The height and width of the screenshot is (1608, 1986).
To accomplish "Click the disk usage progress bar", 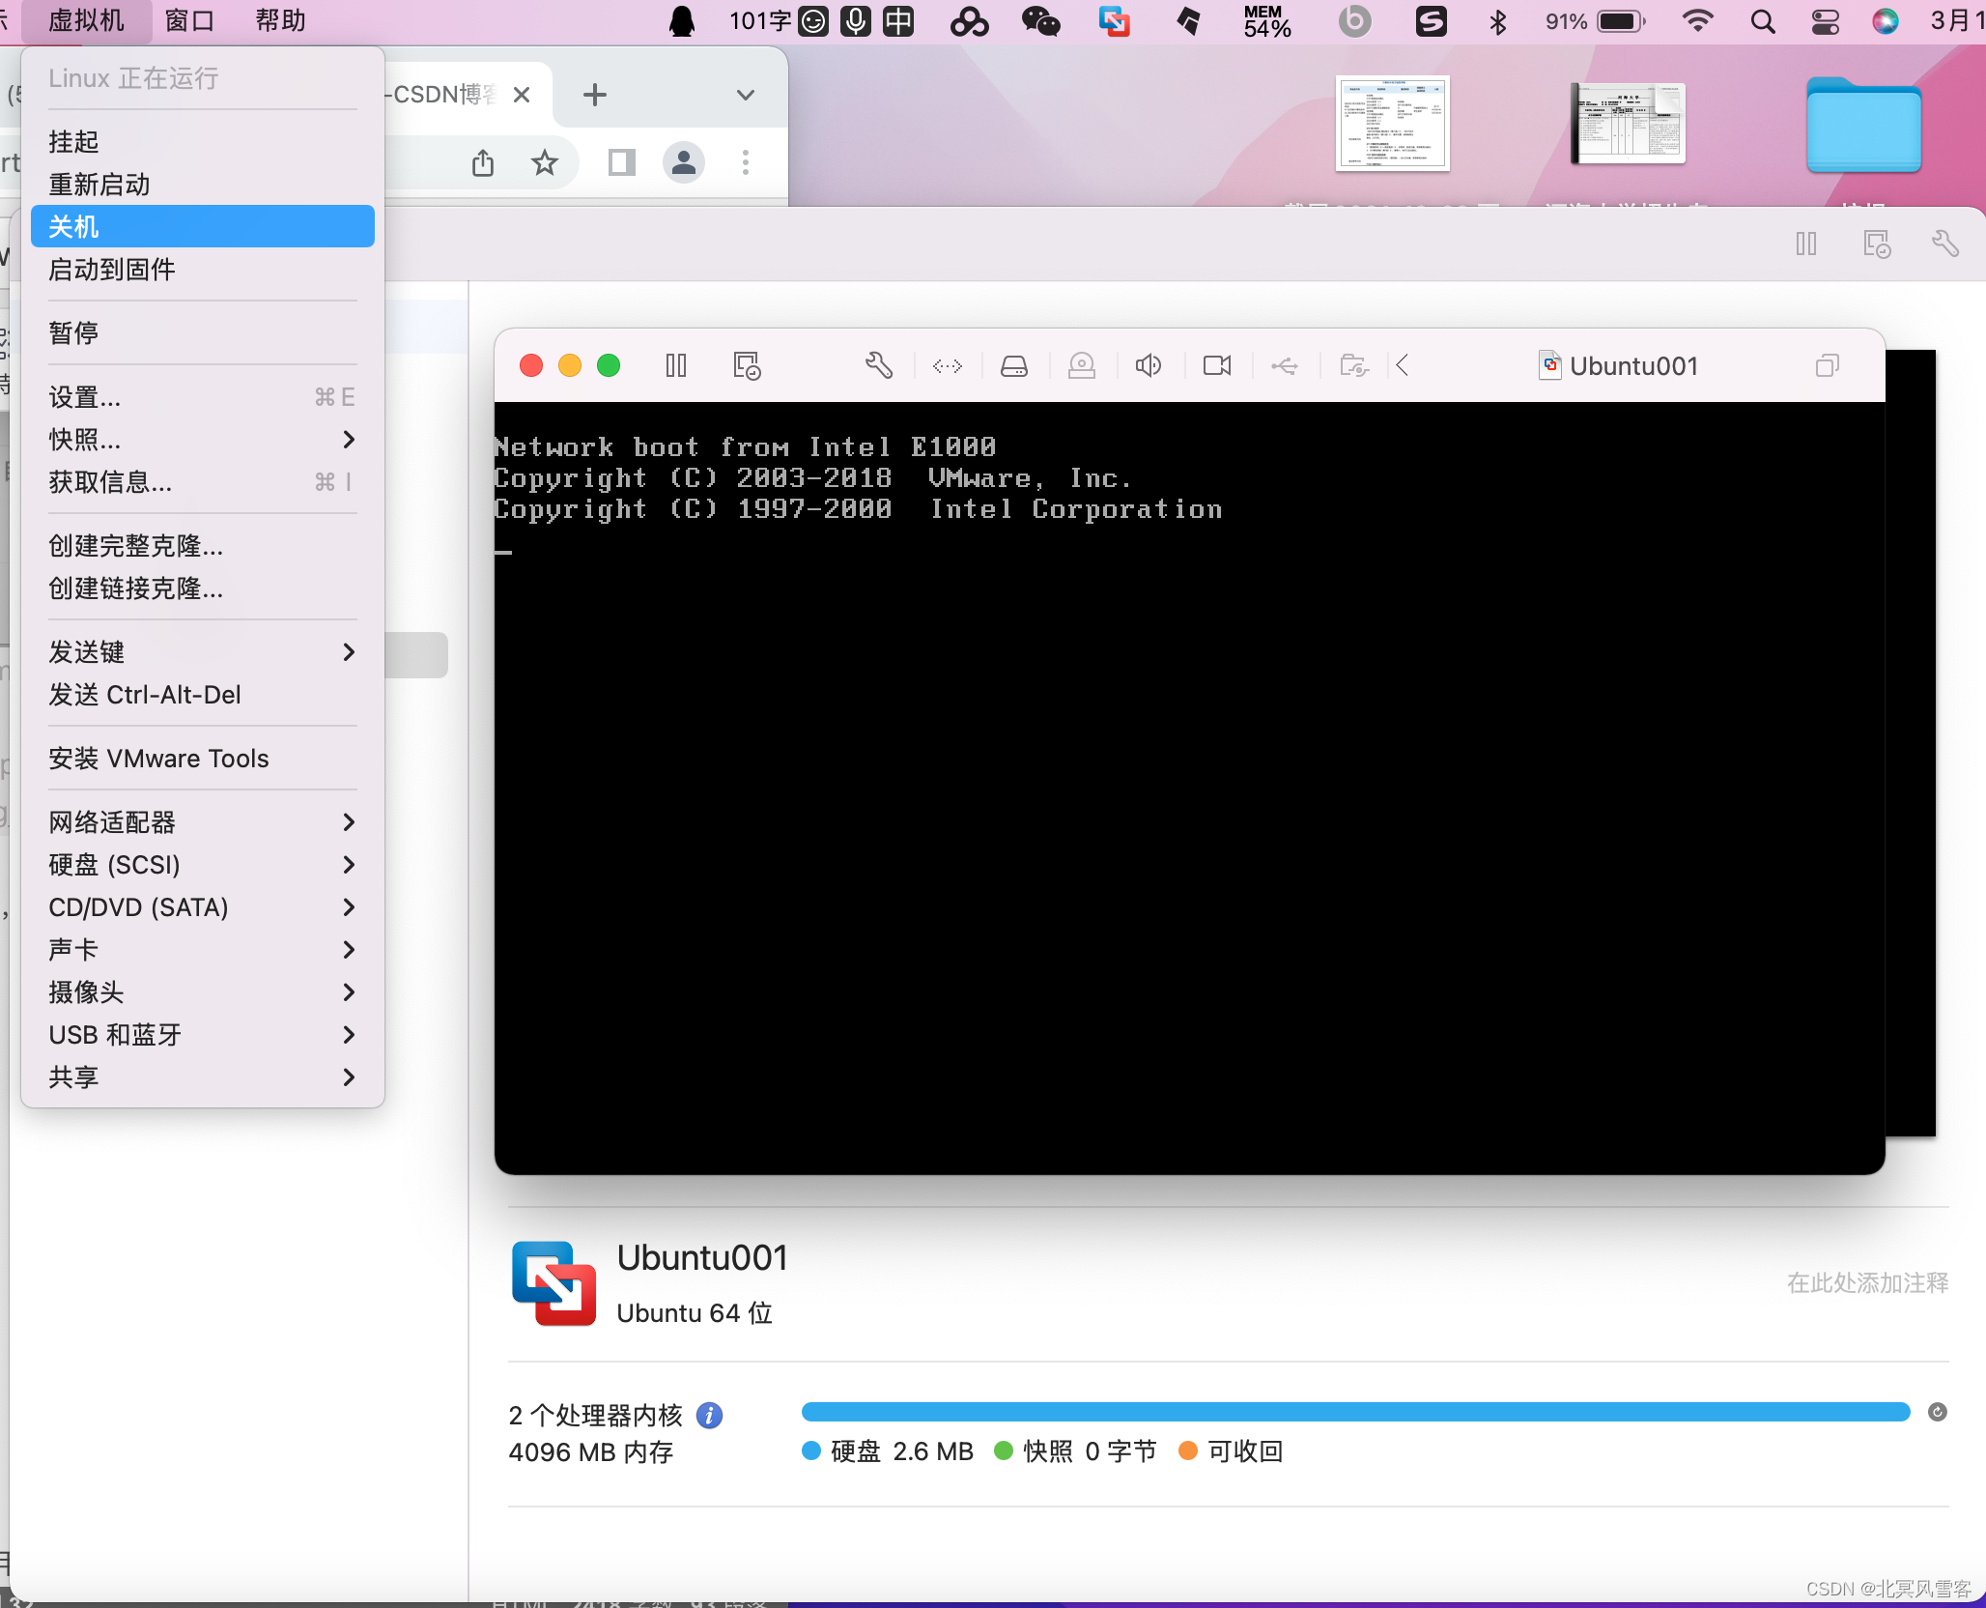I will click(1355, 1412).
